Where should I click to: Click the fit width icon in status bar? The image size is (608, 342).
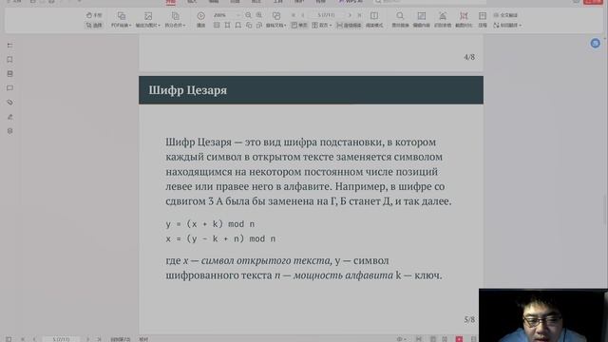coord(419,339)
